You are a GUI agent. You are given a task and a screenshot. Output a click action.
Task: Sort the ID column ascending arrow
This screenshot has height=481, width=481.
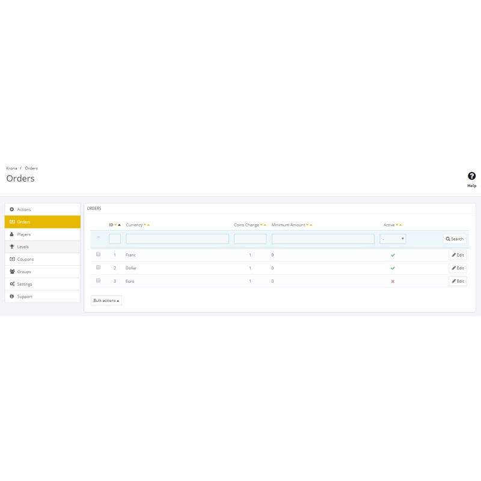click(x=119, y=225)
